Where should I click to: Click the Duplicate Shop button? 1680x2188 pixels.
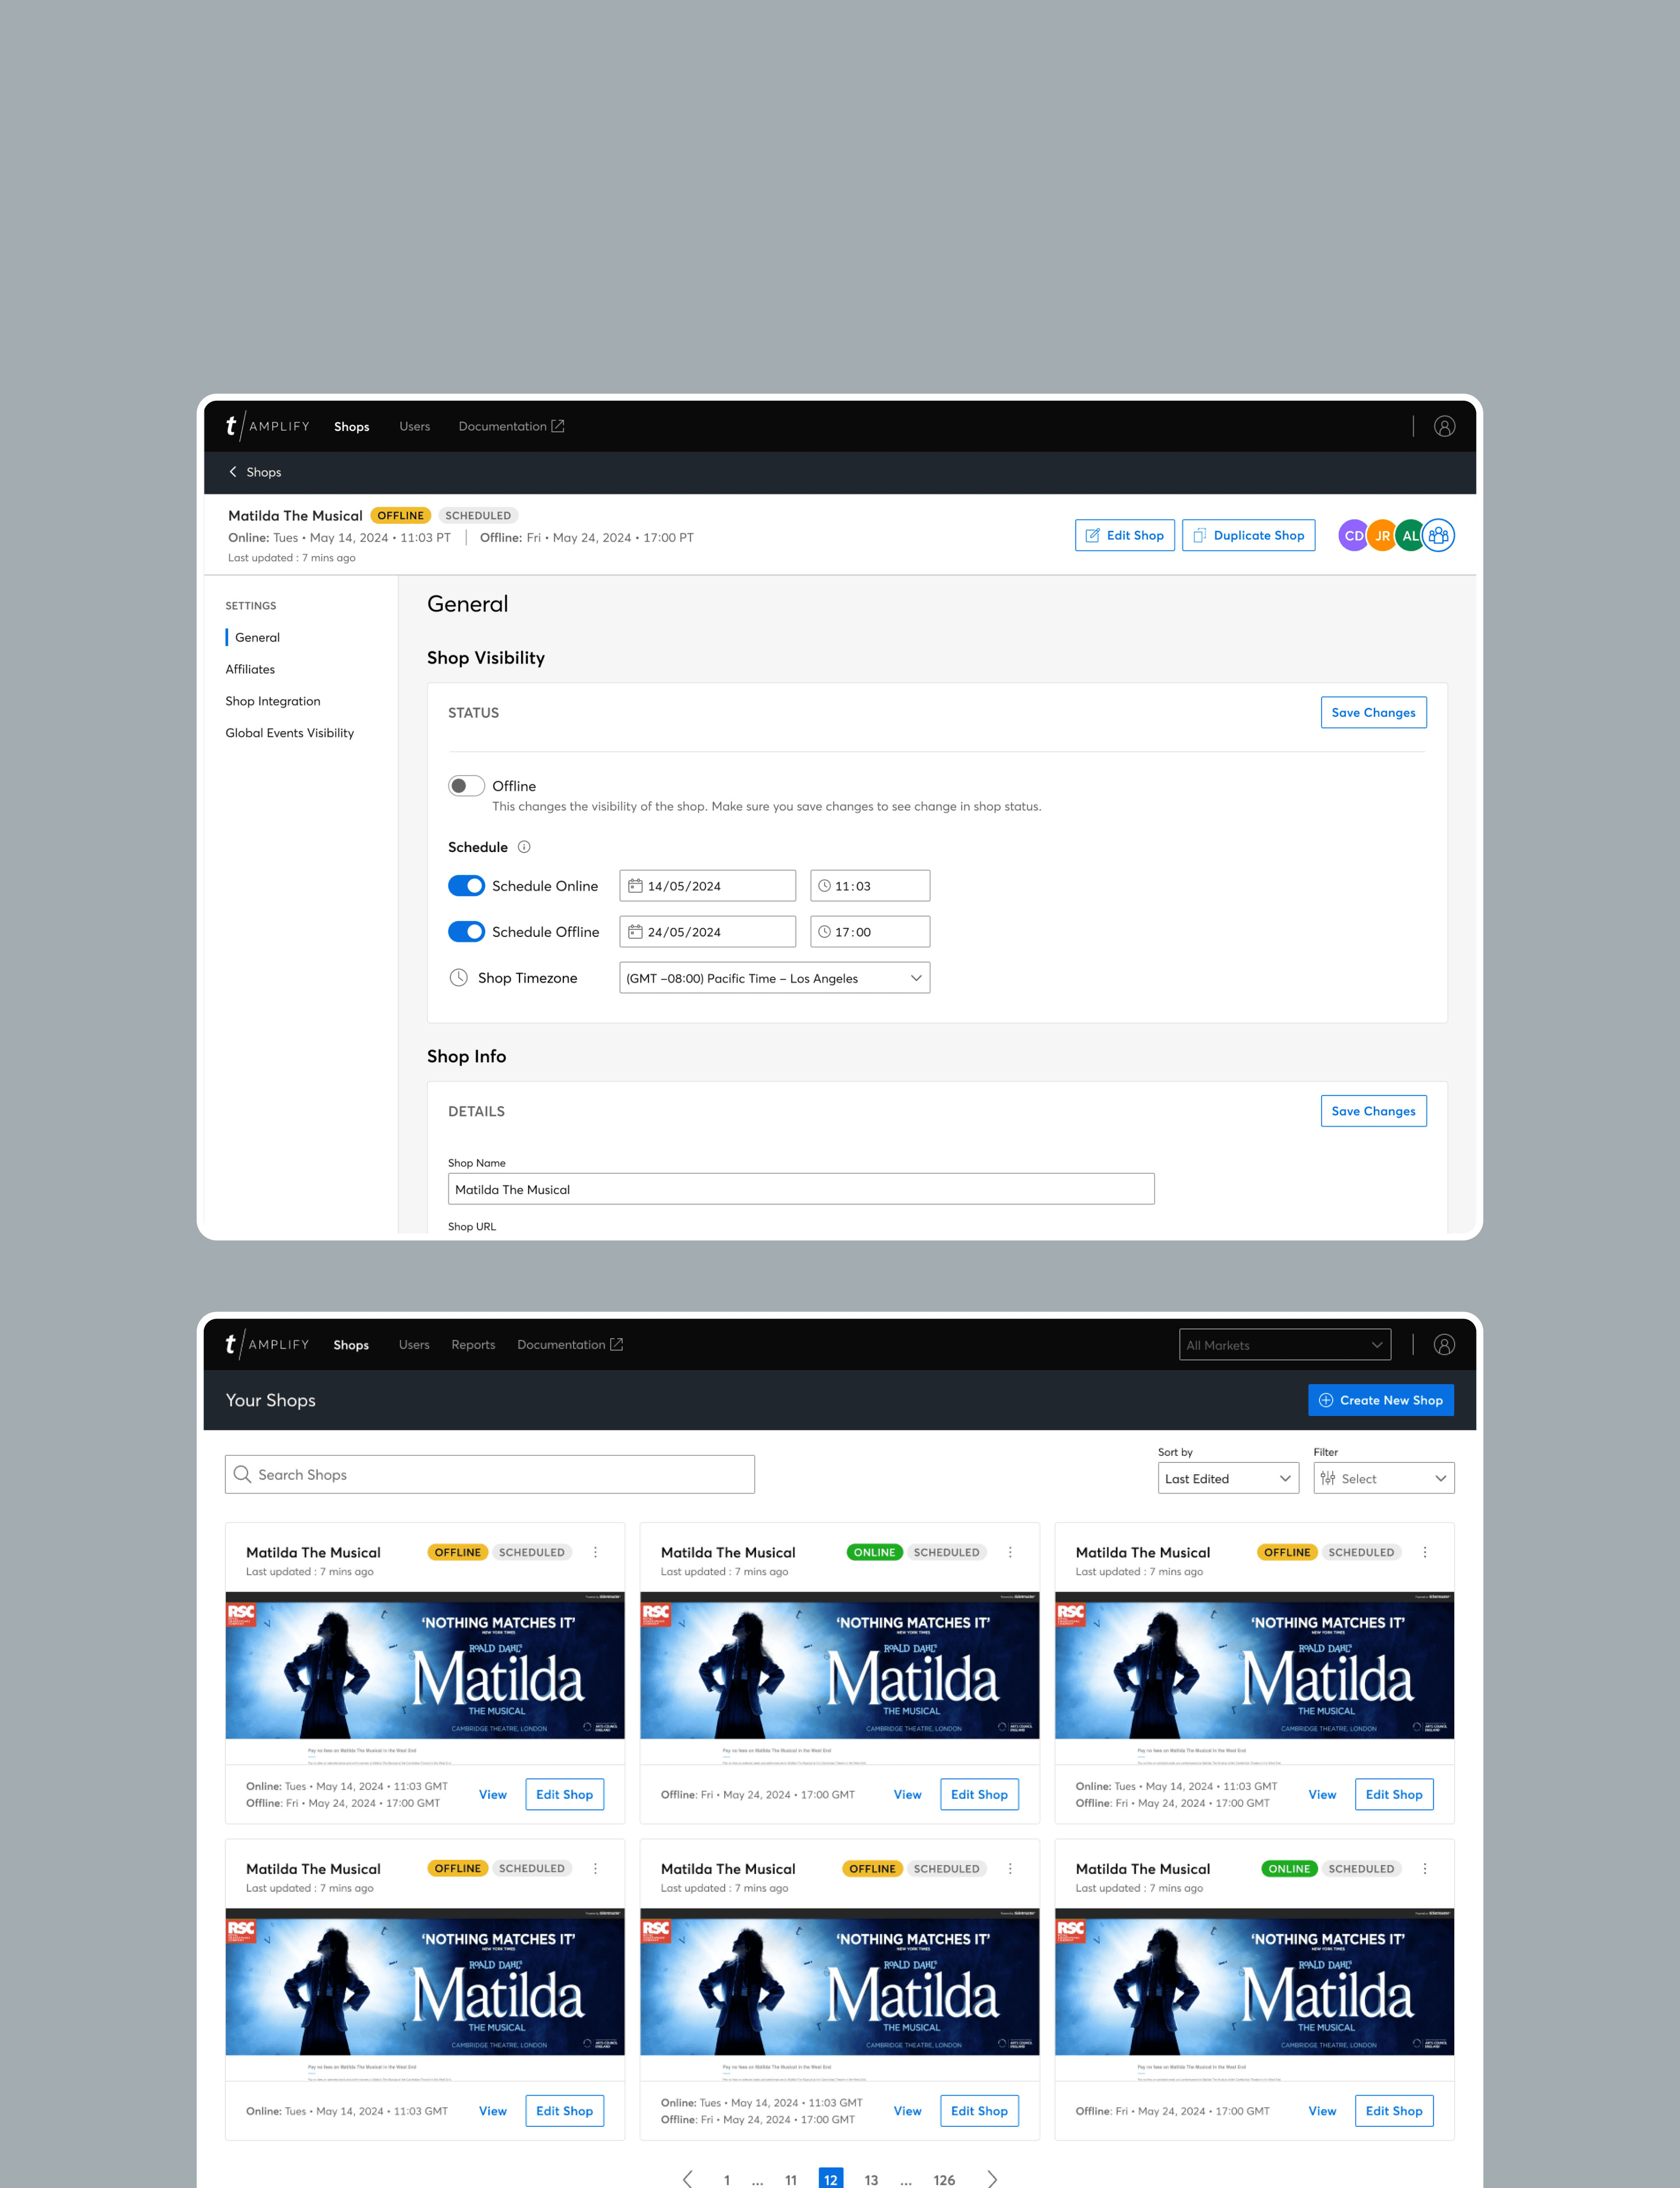coord(1248,535)
